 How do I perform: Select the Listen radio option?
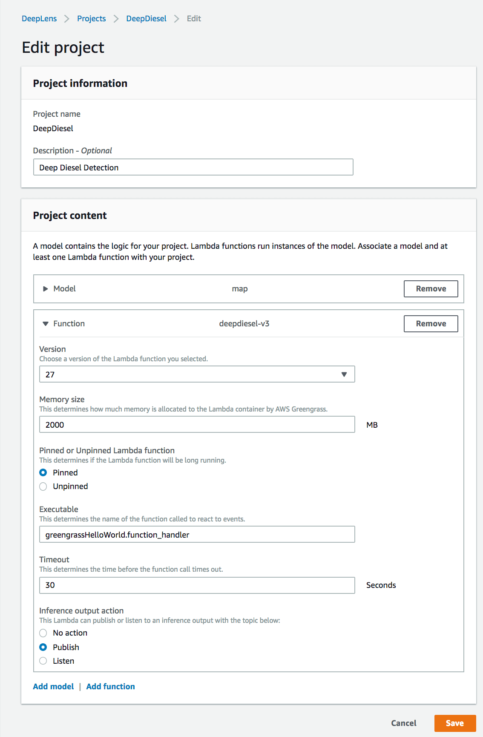pos(43,661)
